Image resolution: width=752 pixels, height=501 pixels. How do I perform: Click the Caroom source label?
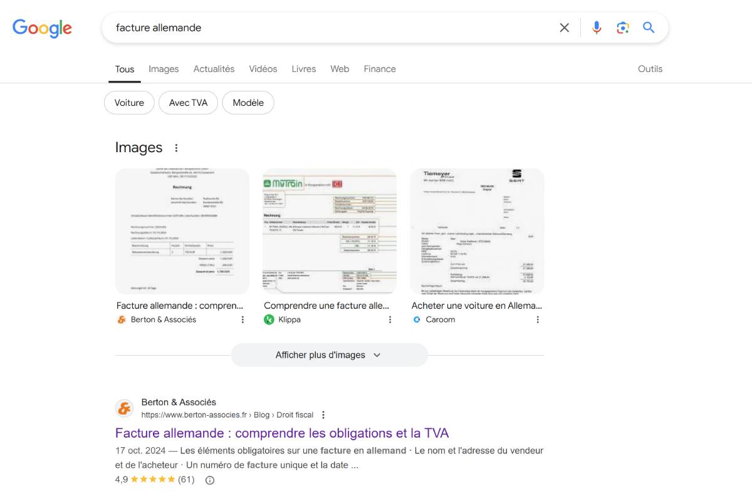tap(441, 319)
